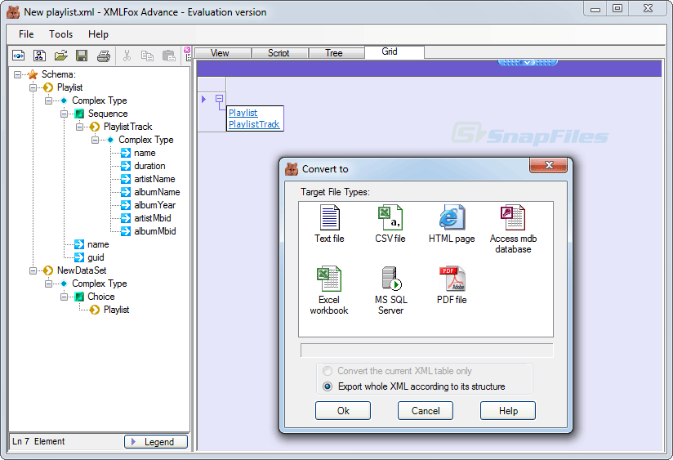This screenshot has width=673, height=460.
Task: Print using the printer toolbar icon
Action: point(104,56)
